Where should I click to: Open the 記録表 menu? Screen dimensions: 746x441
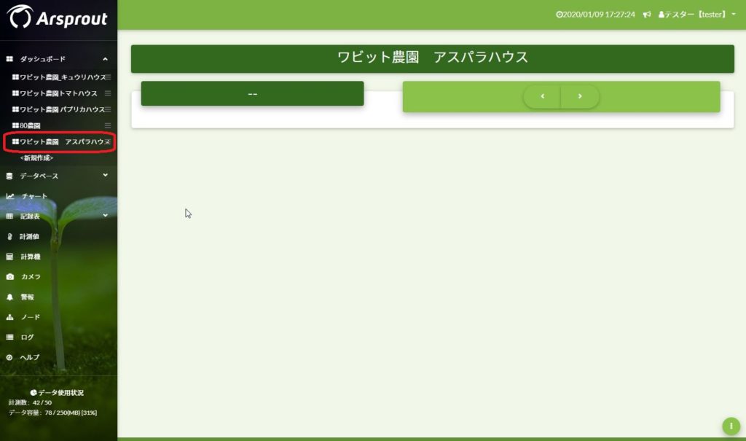pyautogui.click(x=30, y=216)
